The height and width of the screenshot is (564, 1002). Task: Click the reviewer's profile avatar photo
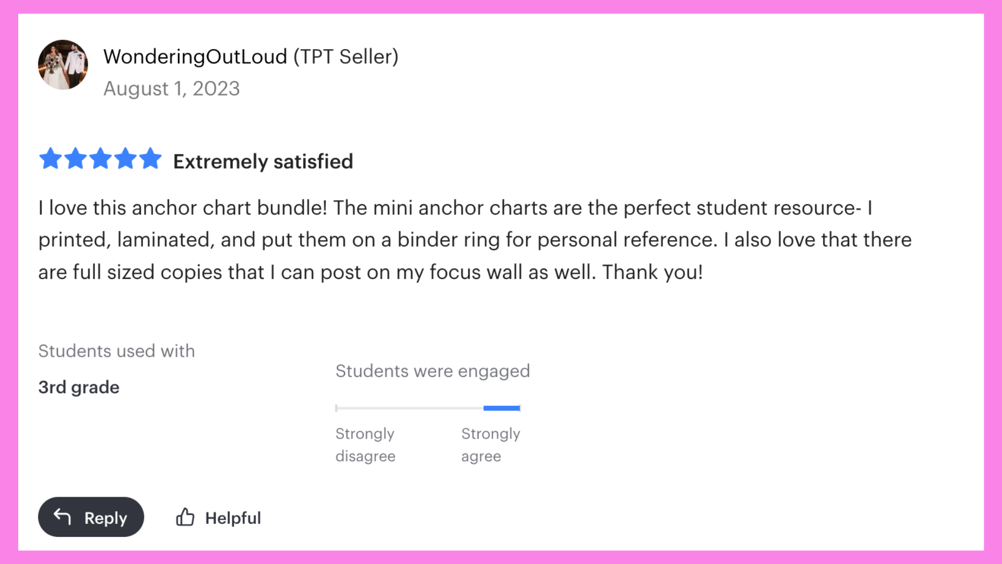[x=63, y=65]
